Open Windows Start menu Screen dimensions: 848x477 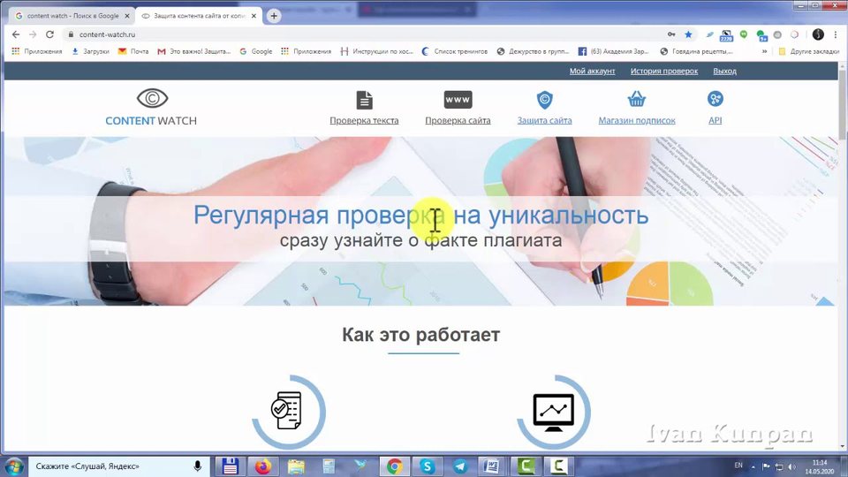[13, 466]
